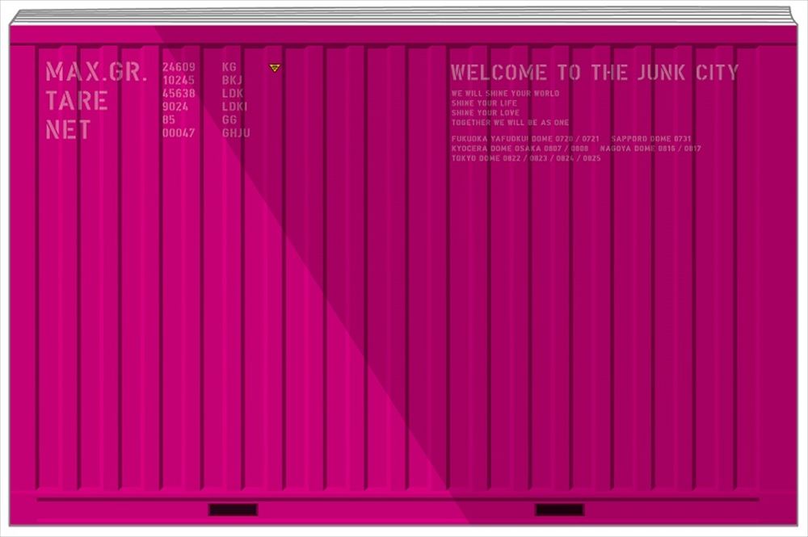
Task: Click the Welcome to the Junk City heading
Action: (595, 73)
